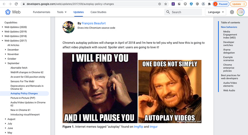Click the Liam Neeson meme image
The width and height of the screenshot is (248, 135).
100,88
